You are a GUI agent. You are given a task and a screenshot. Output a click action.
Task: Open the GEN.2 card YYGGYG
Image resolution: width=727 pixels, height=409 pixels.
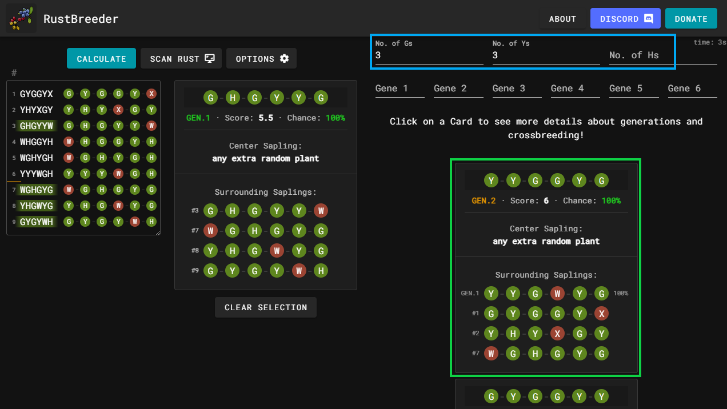546,268
